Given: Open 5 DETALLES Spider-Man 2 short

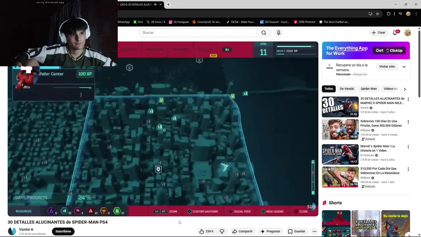Looking at the screenshot, I should point(366,224).
